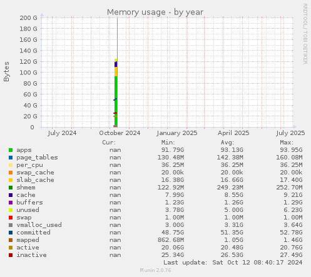Select the 'apps' legend label
The image size is (311, 277).
(24, 150)
